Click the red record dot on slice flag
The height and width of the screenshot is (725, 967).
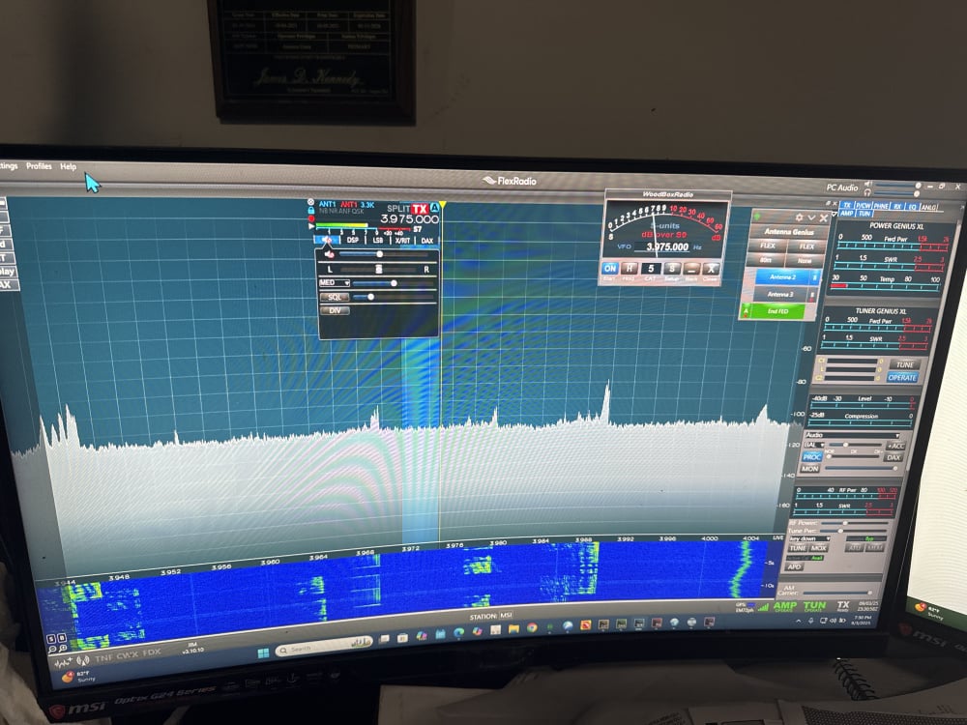click(311, 218)
